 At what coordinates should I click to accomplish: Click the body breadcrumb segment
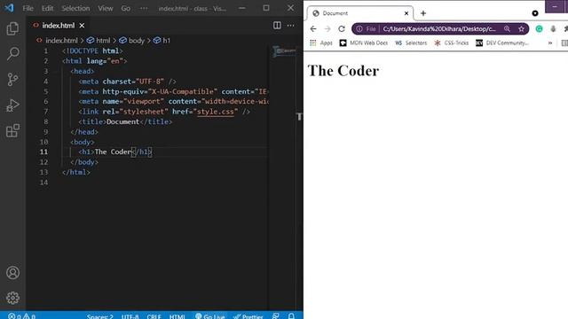pos(132,41)
